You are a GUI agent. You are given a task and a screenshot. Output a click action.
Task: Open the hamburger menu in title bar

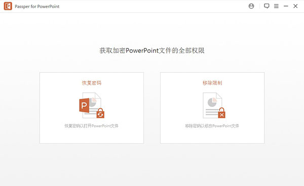pos(276,6)
